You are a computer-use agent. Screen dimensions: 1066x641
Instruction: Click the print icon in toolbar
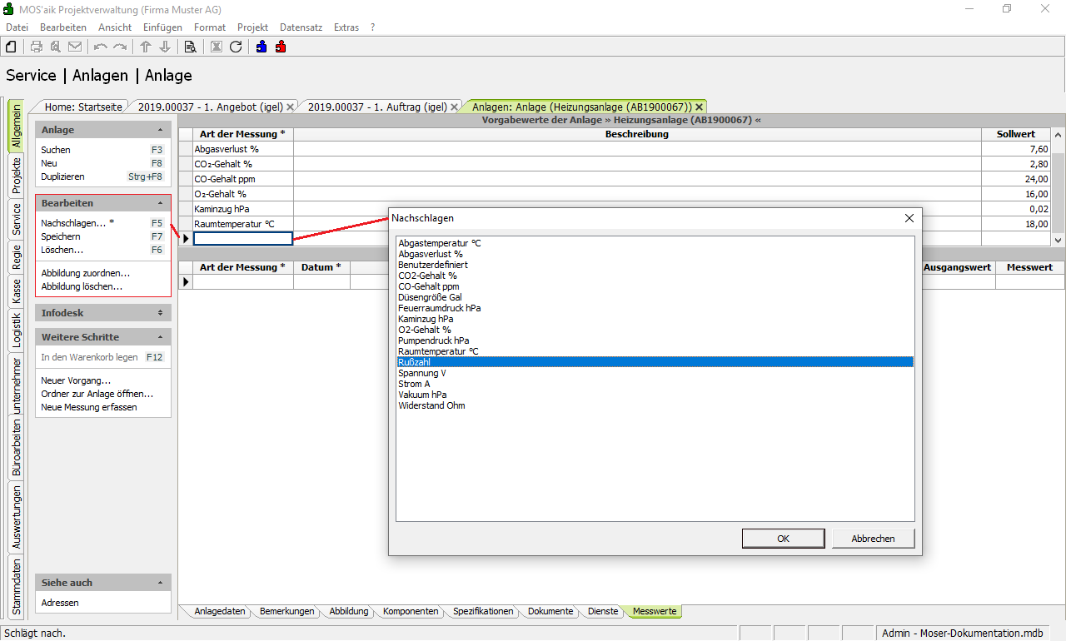[37, 47]
